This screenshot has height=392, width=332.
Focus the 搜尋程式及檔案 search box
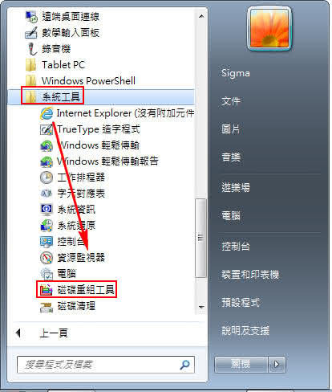point(106,365)
